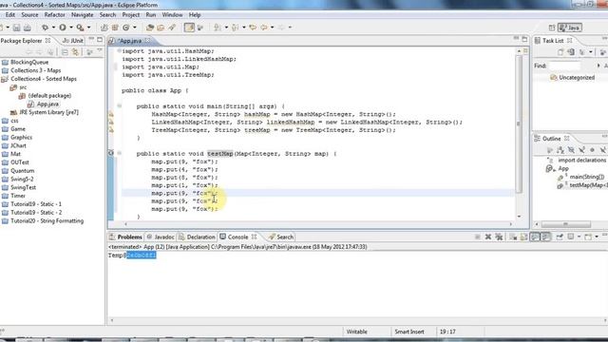Open the Package Explorer View Menu dropdown
Image resolution: width=608 pixels, height=342 pixels.
point(99,51)
